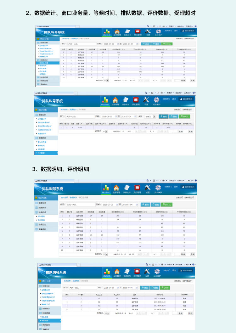Click 后台维护 gear icon in 评价数据 screenshot
236x333 pixels.
tap(157, 101)
